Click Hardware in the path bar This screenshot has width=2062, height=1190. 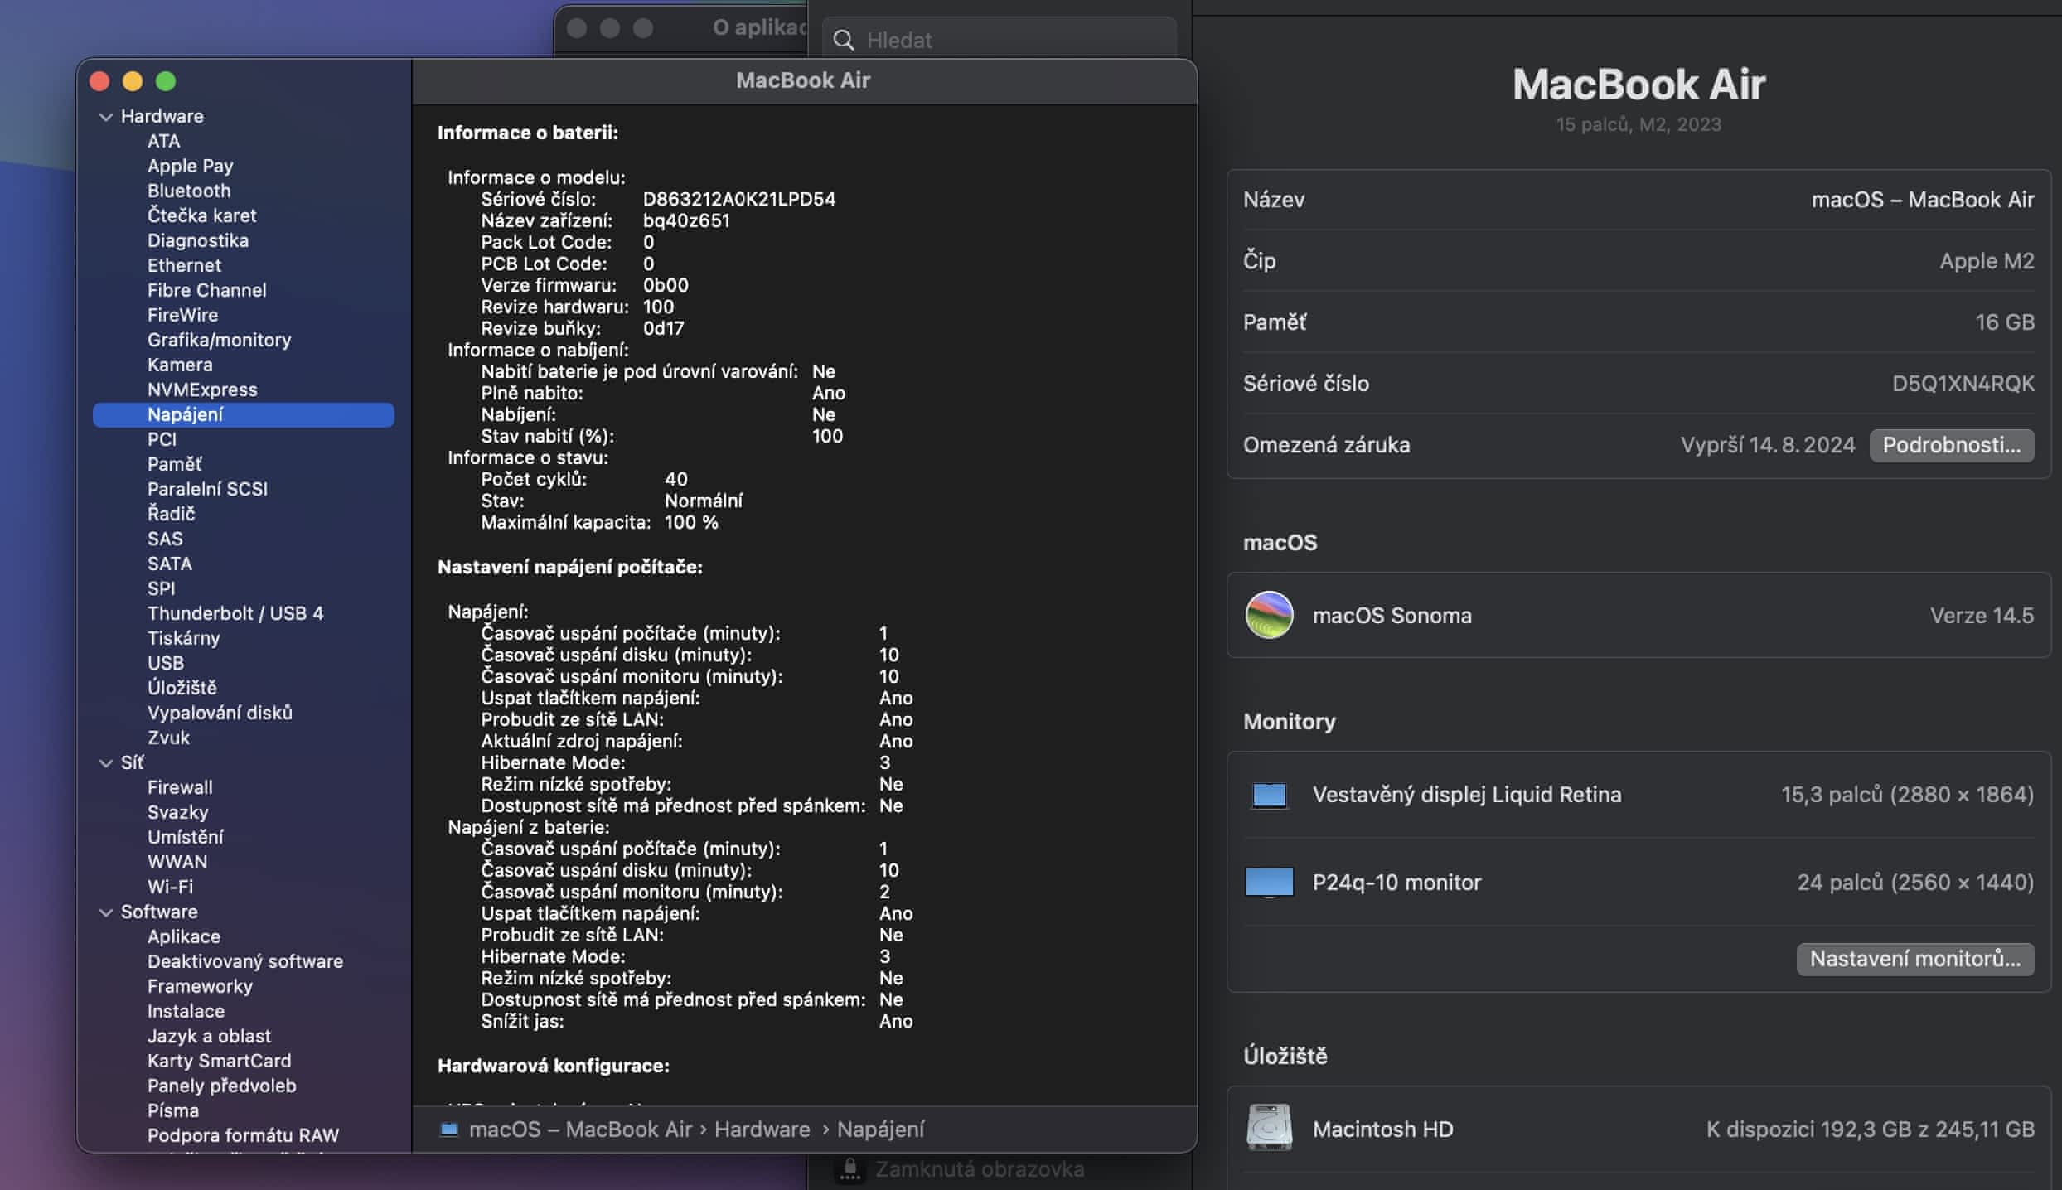tap(762, 1129)
